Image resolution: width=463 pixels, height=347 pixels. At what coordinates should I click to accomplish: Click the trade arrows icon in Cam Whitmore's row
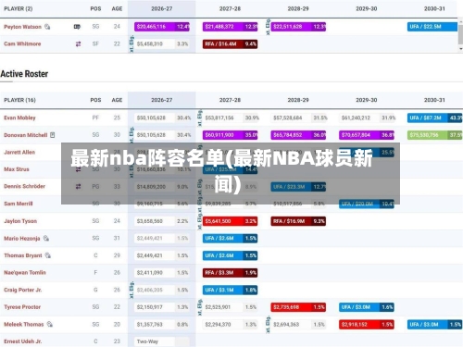(78, 44)
